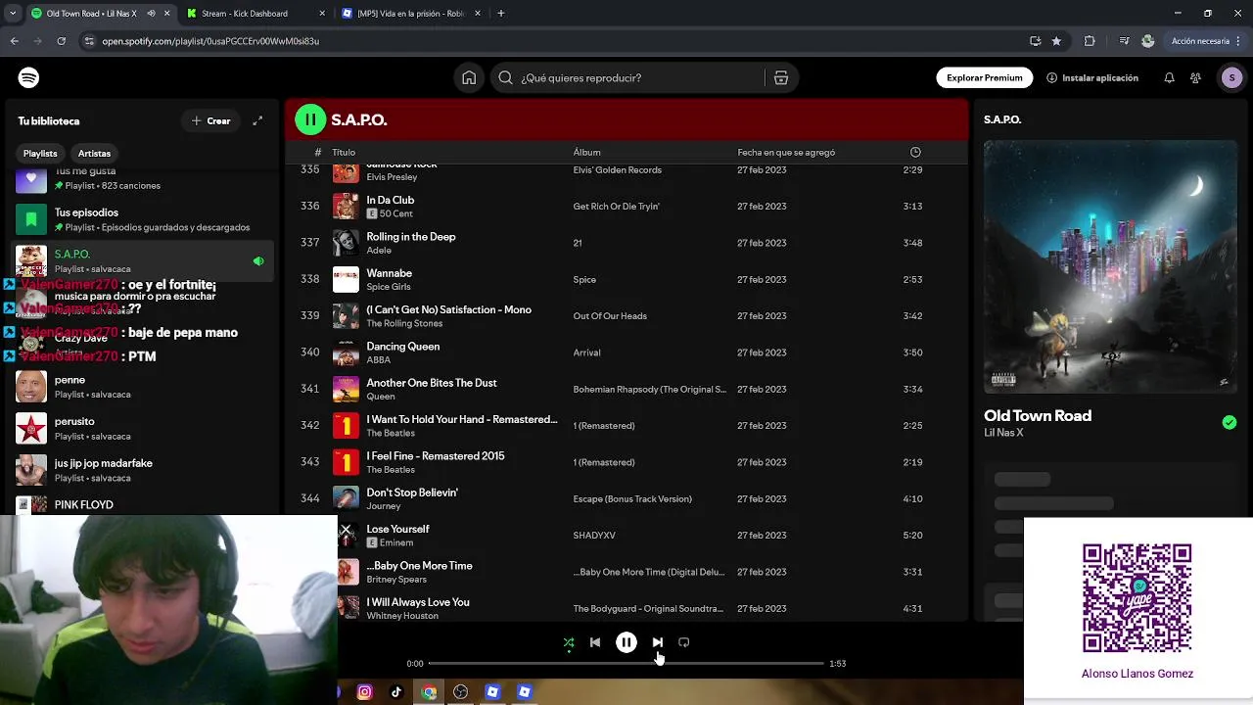The height and width of the screenshot is (705, 1253).
Task: Go to Spotify Home via house icon
Action: (469, 77)
